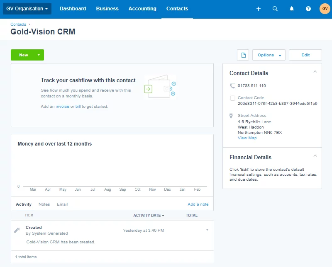Click the Track your cashflow with this contact heading
The height and width of the screenshot is (267, 332).
(x=88, y=80)
